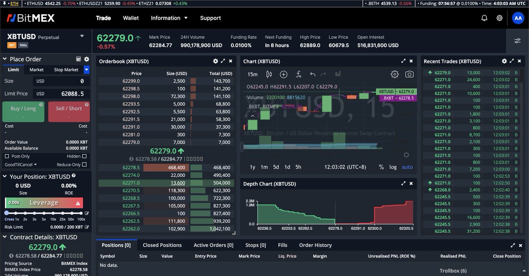Image resolution: width=529 pixels, height=276 pixels.
Task: Open the Information menu dropdown
Action: click(x=169, y=18)
